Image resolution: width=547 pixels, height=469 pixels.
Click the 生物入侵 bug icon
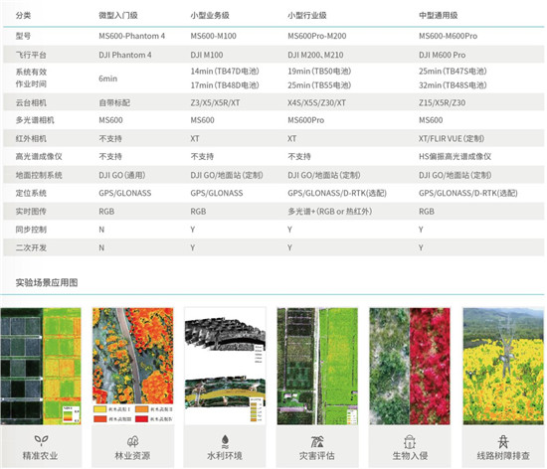[410, 442]
